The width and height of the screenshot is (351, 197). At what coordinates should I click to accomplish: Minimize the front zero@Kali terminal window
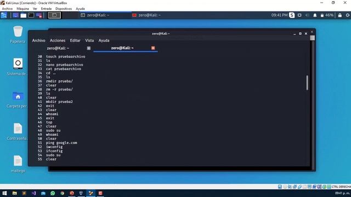click(295, 34)
